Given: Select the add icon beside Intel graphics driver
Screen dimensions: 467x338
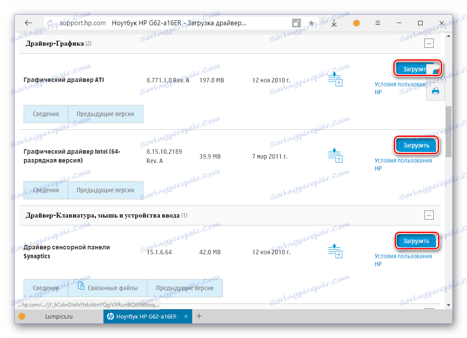Looking at the screenshot, I should 335,155.
